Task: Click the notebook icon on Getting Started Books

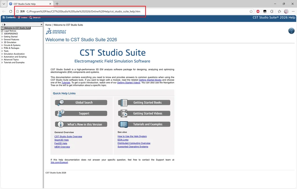Action: click(124, 102)
